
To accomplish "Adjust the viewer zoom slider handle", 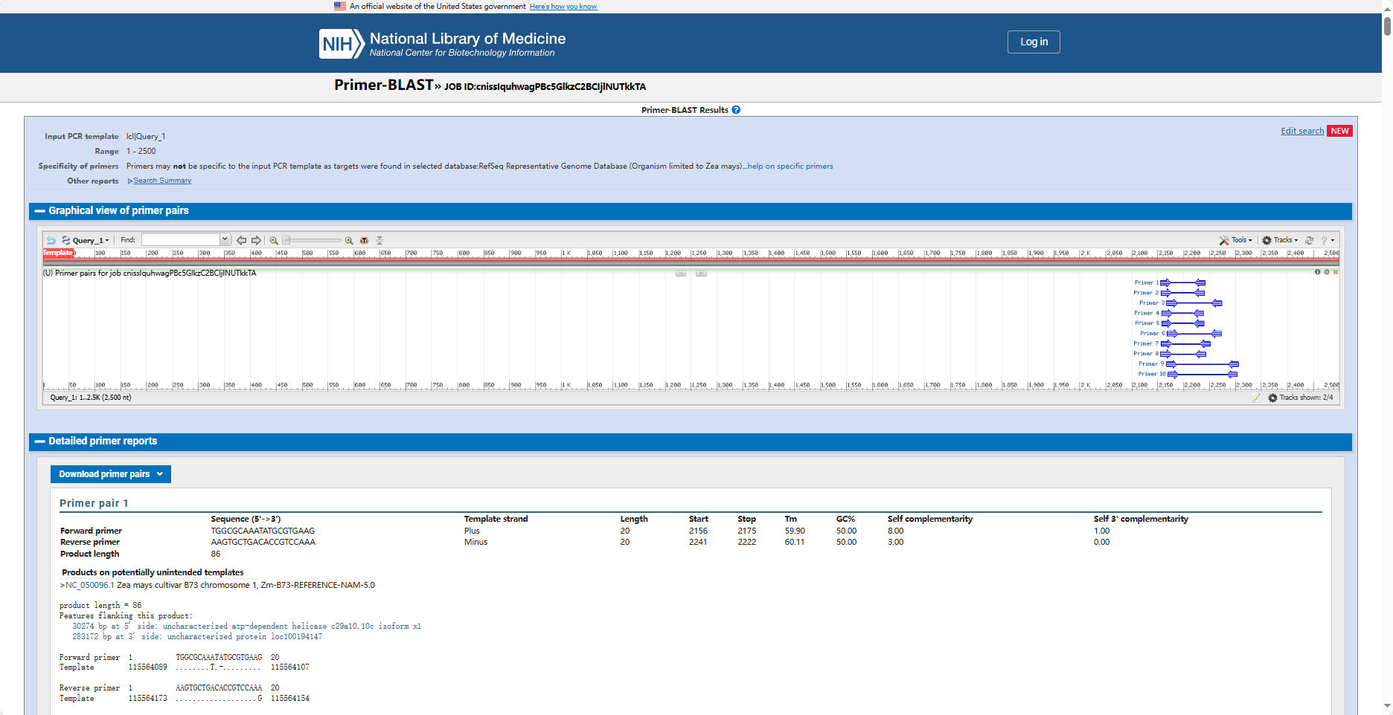I will (286, 240).
